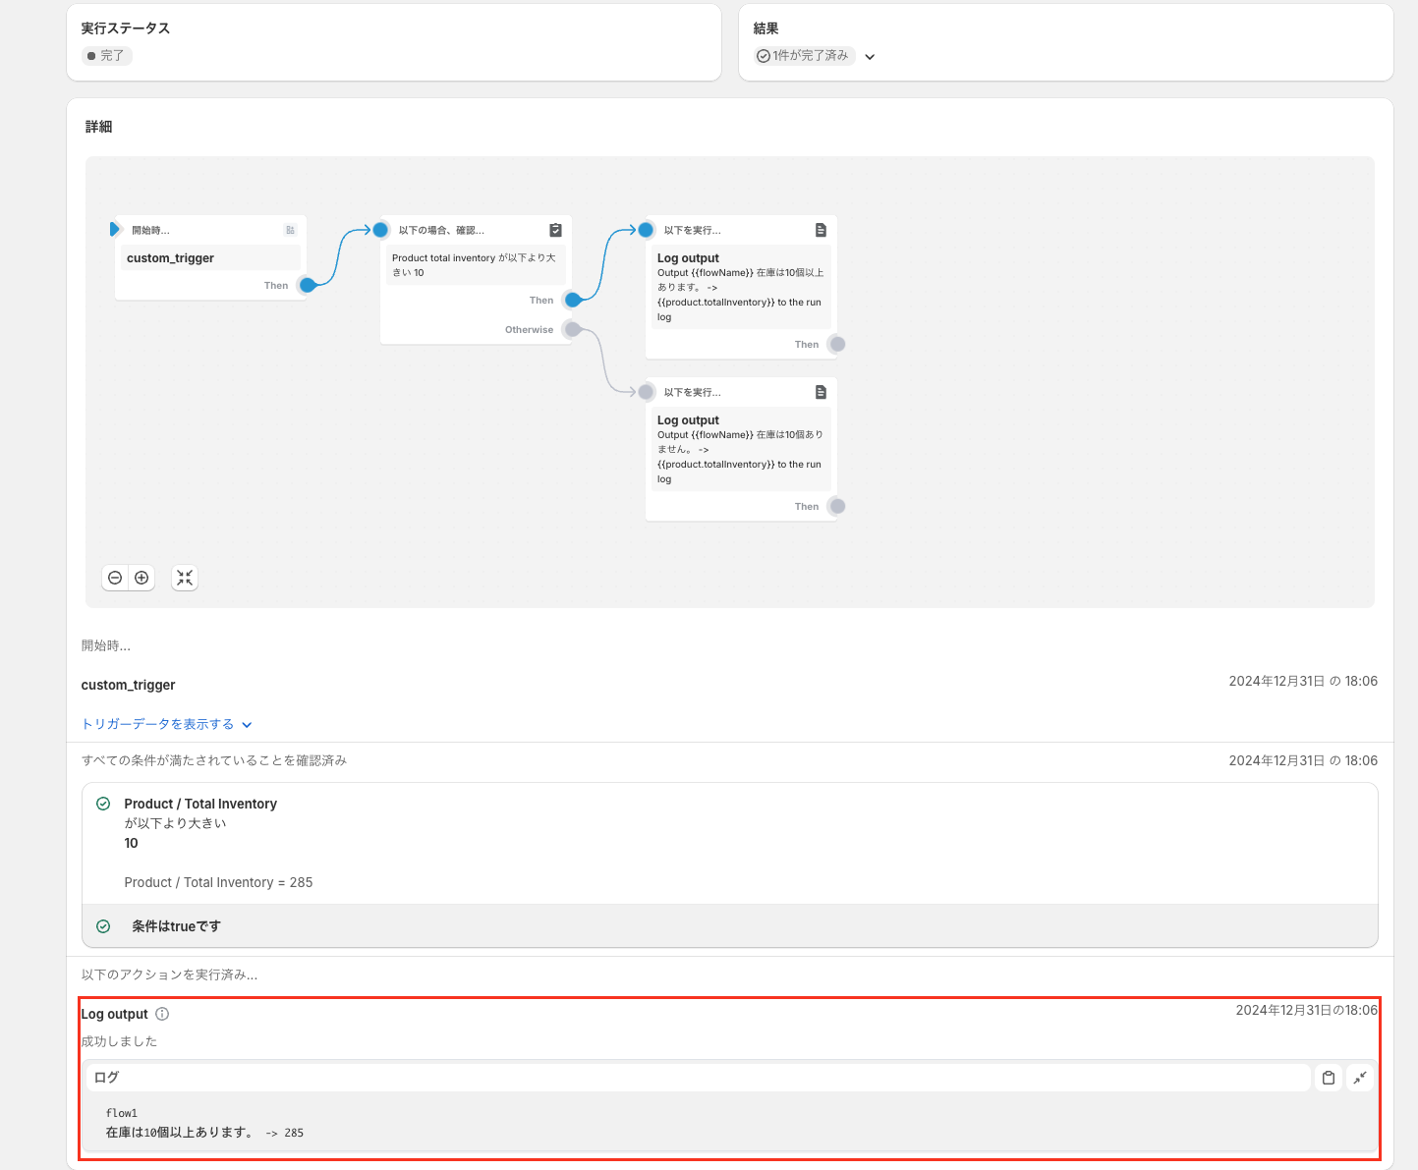Click the 条件はtrueです result row
Viewport: 1418px width, 1170px height.
[730, 926]
